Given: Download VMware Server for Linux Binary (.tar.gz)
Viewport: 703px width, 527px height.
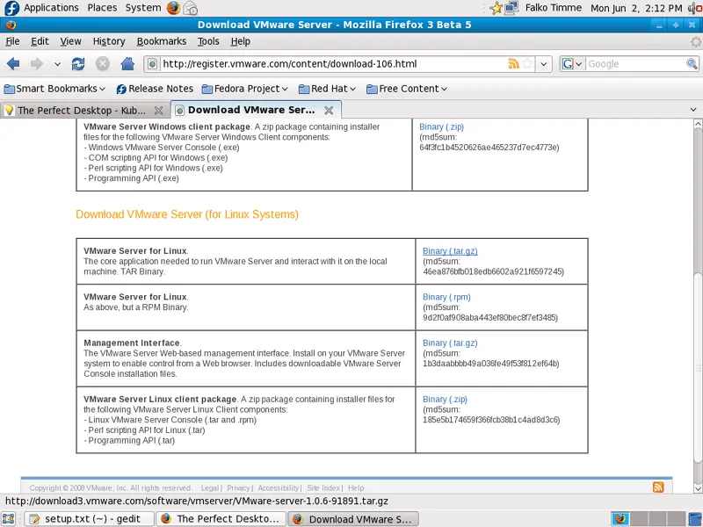Looking at the screenshot, I should (450, 251).
